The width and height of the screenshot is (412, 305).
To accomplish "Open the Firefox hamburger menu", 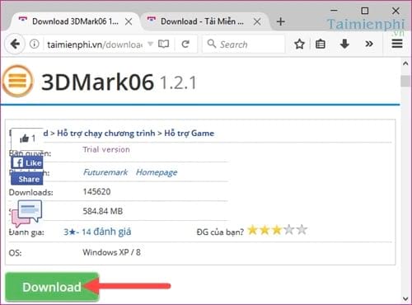I will 397,44.
